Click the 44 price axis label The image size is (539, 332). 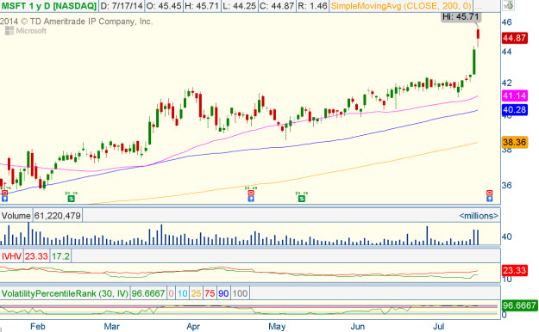[x=507, y=52]
